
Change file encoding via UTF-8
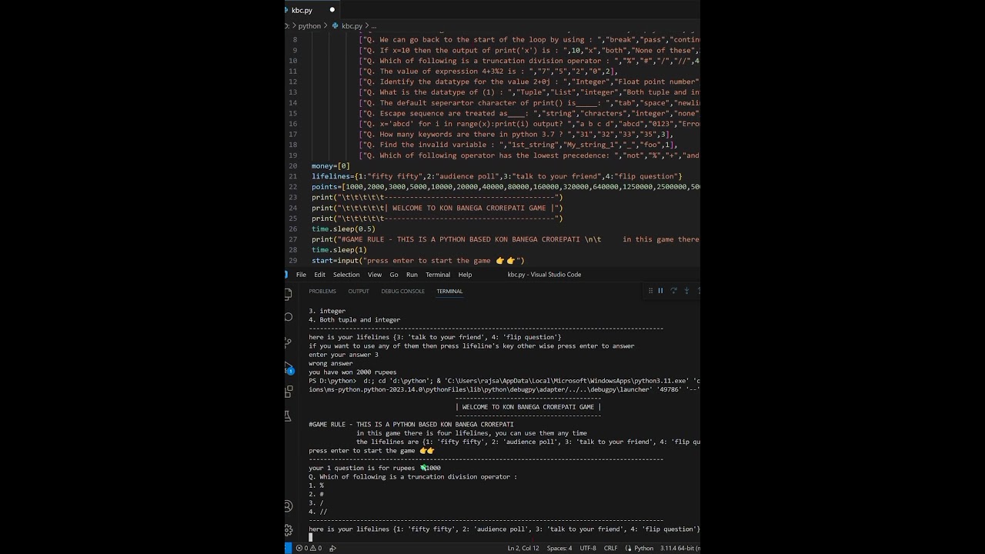click(x=588, y=548)
